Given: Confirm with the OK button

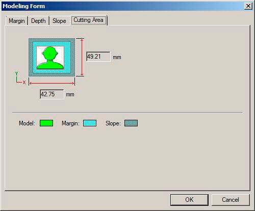Looking at the screenshot, I should tap(189, 200).
